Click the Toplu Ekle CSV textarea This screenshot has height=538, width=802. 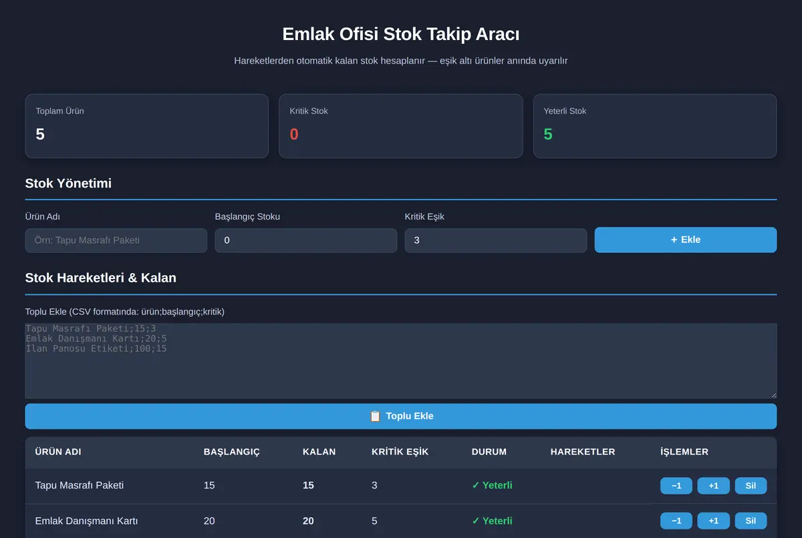401,361
